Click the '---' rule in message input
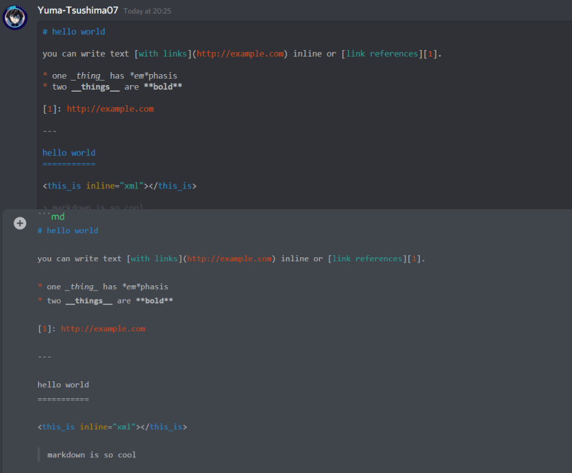This screenshot has height=473, width=572. (x=44, y=357)
